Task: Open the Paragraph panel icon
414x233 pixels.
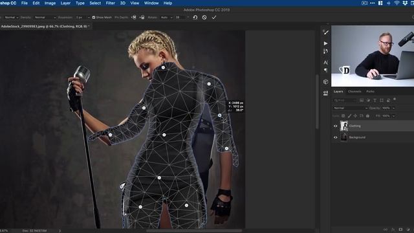Action: click(x=326, y=70)
